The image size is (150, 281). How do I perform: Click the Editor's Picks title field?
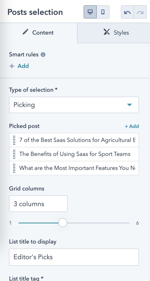coord(74,257)
